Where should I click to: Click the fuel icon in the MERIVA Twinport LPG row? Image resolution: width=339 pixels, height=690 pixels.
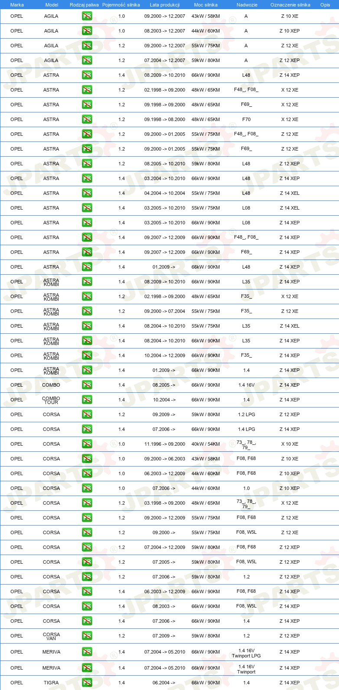87,652
